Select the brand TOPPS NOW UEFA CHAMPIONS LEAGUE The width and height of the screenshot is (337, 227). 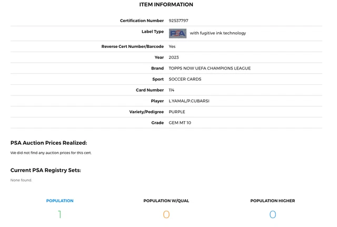[210, 68]
